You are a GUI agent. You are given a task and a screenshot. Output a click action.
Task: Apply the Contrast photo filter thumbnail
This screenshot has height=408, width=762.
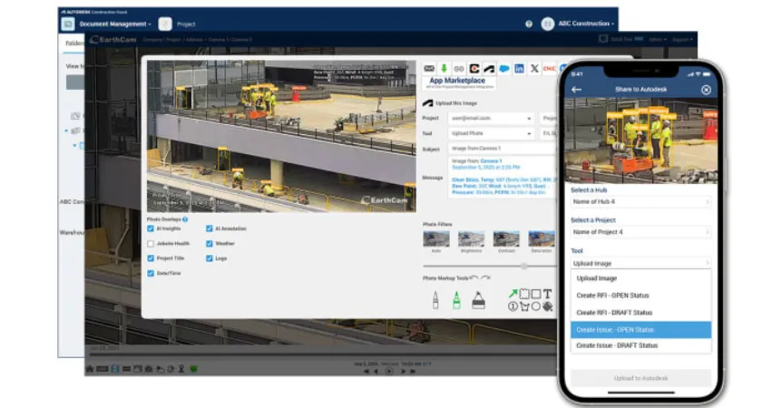point(506,239)
